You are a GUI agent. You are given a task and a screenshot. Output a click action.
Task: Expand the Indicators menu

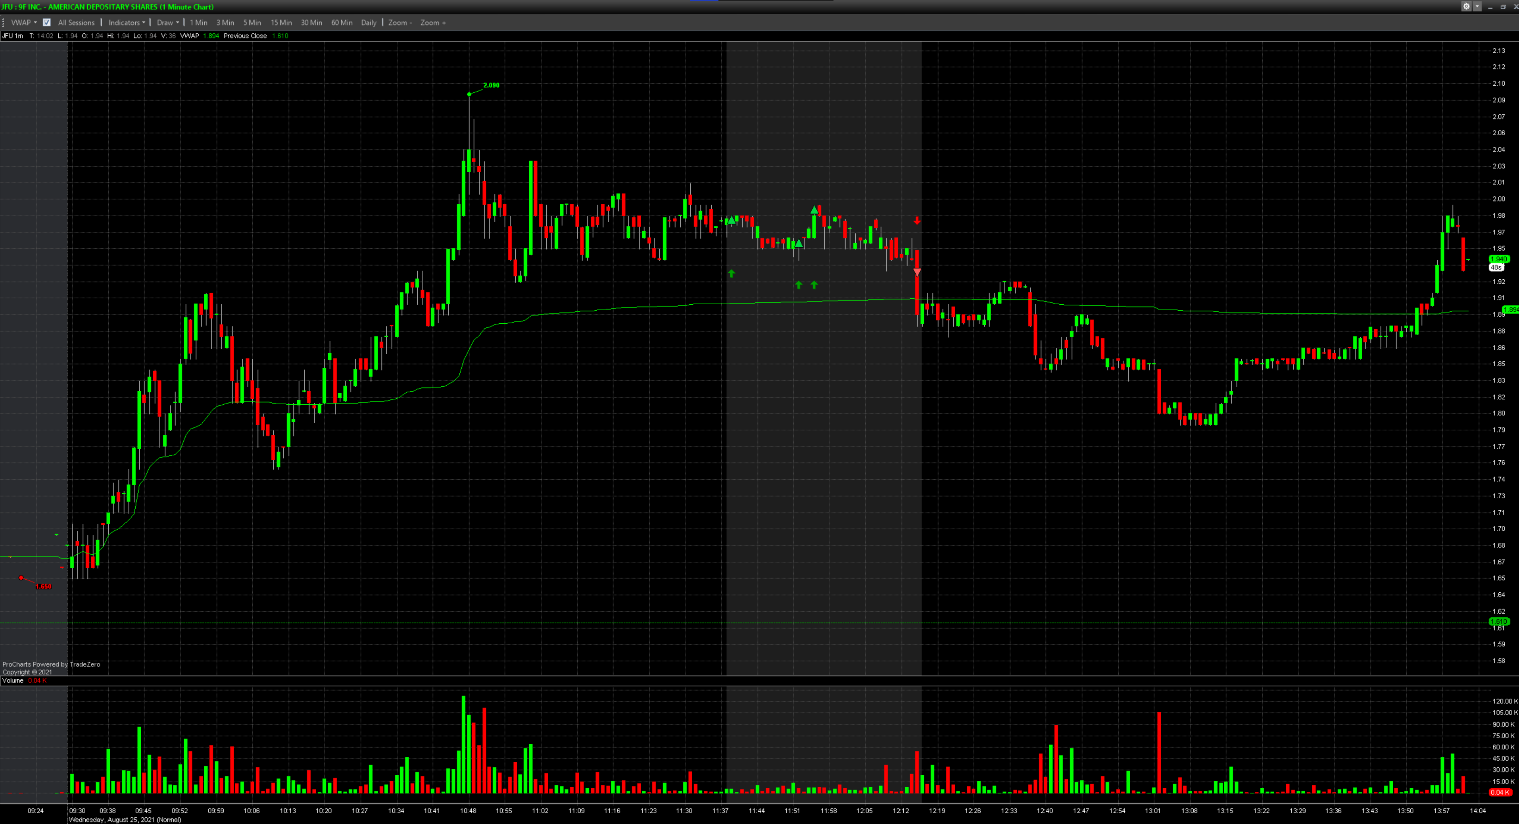pyautogui.click(x=126, y=22)
